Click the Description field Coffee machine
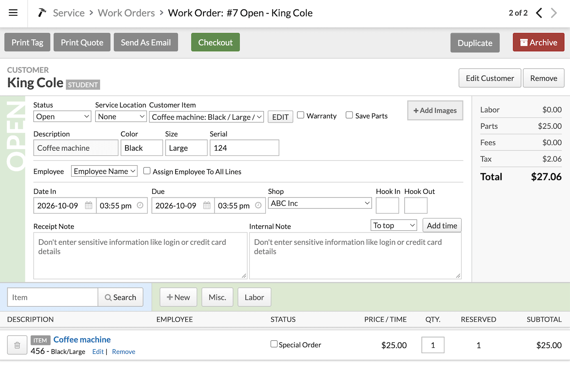The width and height of the screenshot is (570, 366). tap(76, 148)
